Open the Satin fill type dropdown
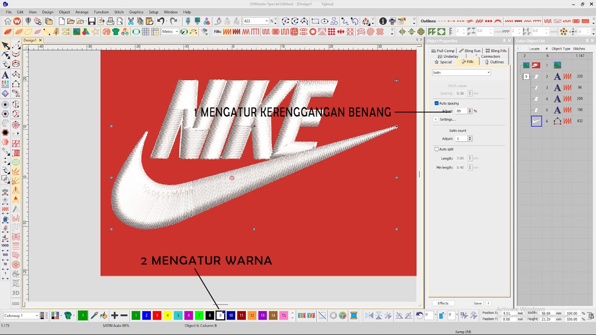This screenshot has width=596, height=335. coord(488,73)
